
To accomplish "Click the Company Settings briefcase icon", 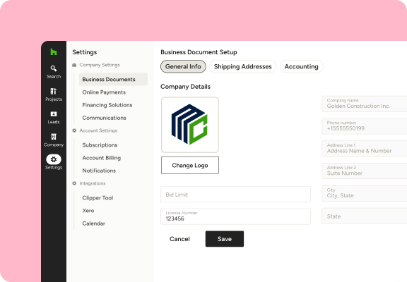I will coord(74,65).
